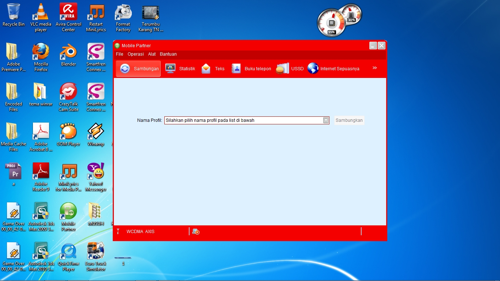The image size is (500, 281).
Task: Select the Mozilla Firefox shortcut
Action: point(41,57)
